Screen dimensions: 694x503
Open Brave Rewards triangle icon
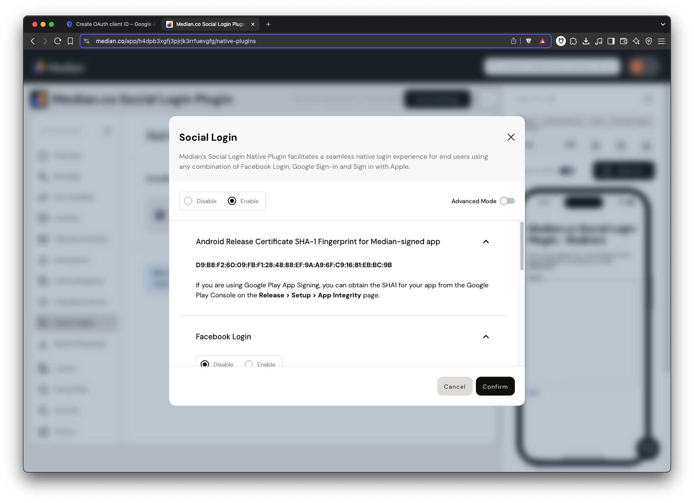542,41
